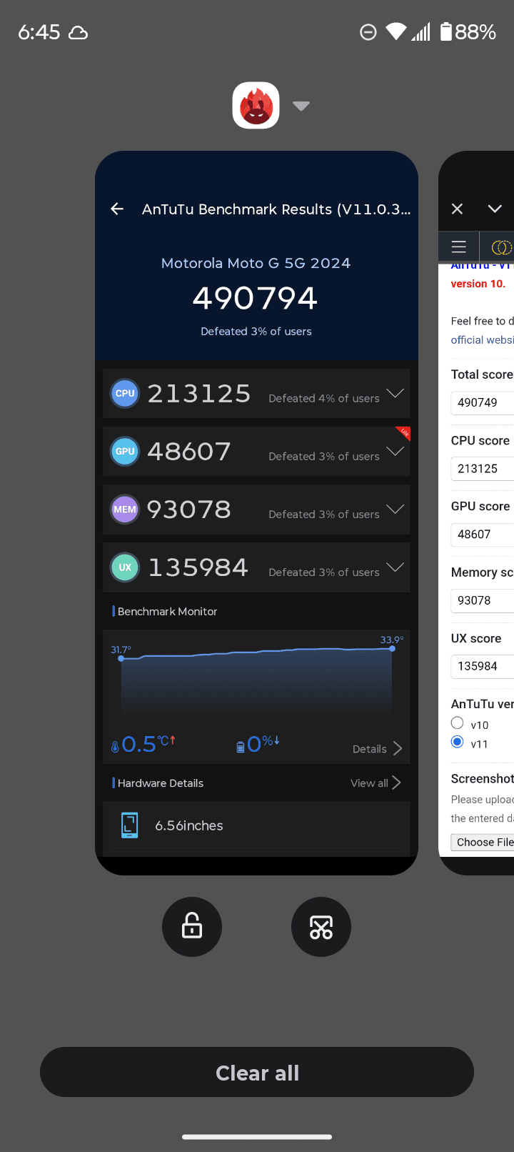Image resolution: width=514 pixels, height=1152 pixels.
Task: Tap the red GPU corner ribbon
Action: pyautogui.click(x=403, y=433)
